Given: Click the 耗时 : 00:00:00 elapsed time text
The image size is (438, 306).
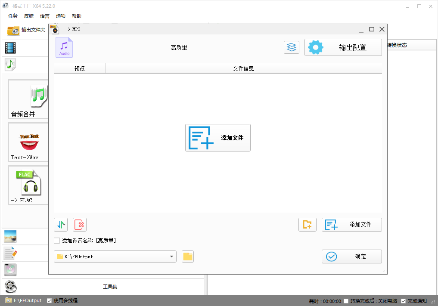Looking at the screenshot, I should point(325,301).
